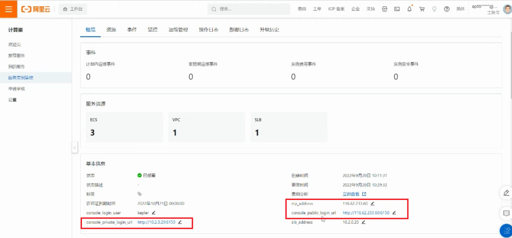Image resolution: width=512 pixels, height=238 pixels.
Task: Select the 概览 tab
Action: click(x=90, y=30)
